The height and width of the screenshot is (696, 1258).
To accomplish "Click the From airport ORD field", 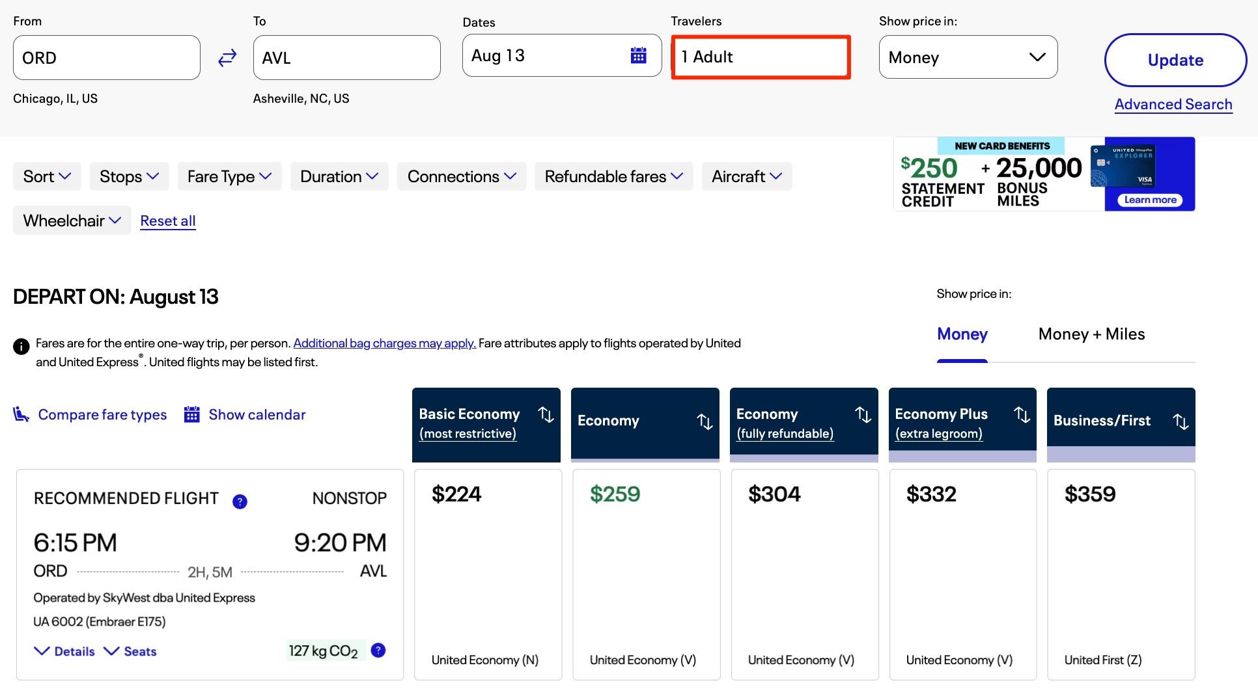I will 107,58.
